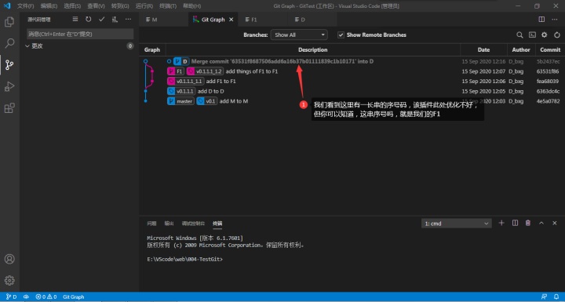This screenshot has height=302, width=565.
Task: Open the 选择(S) menu
Action: 72,5
